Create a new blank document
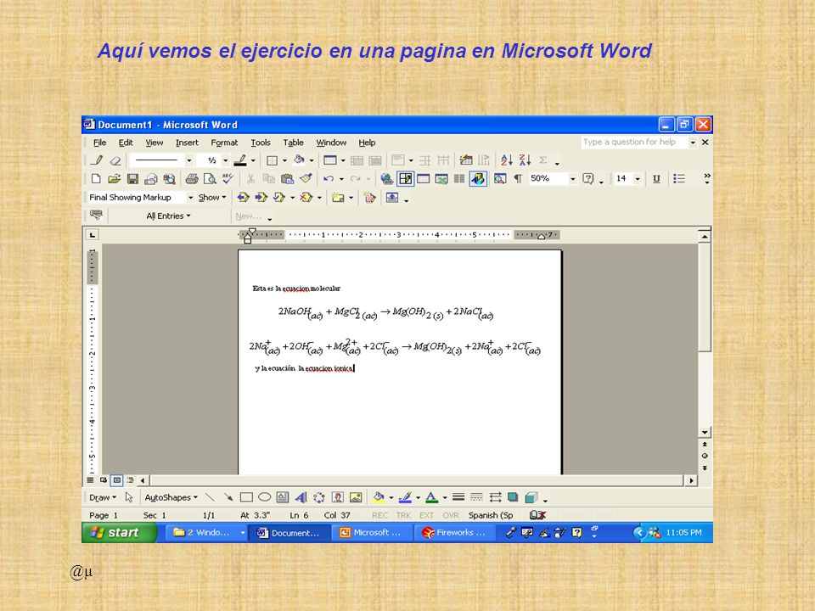This screenshot has width=815, height=611. [96, 179]
